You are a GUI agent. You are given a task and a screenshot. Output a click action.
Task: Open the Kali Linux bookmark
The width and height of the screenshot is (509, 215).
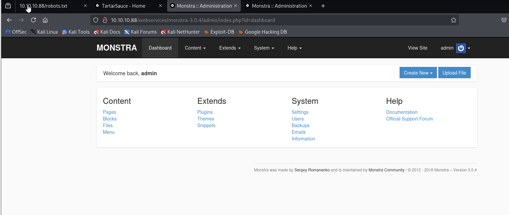[44, 32]
